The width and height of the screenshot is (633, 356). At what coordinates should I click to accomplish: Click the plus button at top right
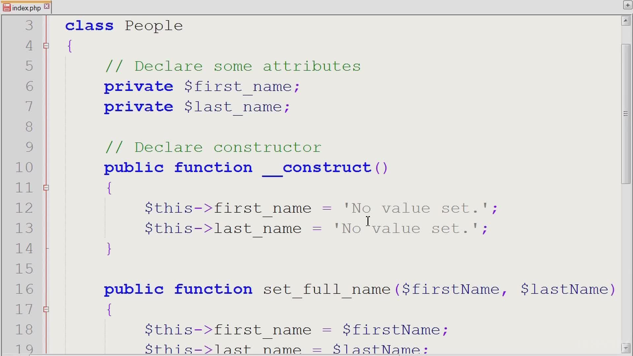627,5
